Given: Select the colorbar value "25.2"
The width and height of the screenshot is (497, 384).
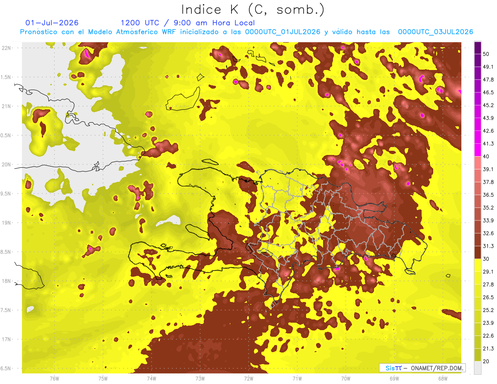Looking at the screenshot, I should [488, 310].
